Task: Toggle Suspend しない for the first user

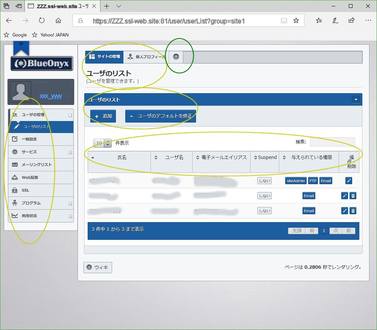Action: click(264, 180)
